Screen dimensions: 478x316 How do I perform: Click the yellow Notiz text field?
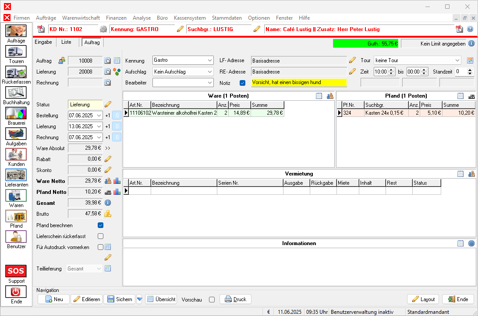[299, 82]
